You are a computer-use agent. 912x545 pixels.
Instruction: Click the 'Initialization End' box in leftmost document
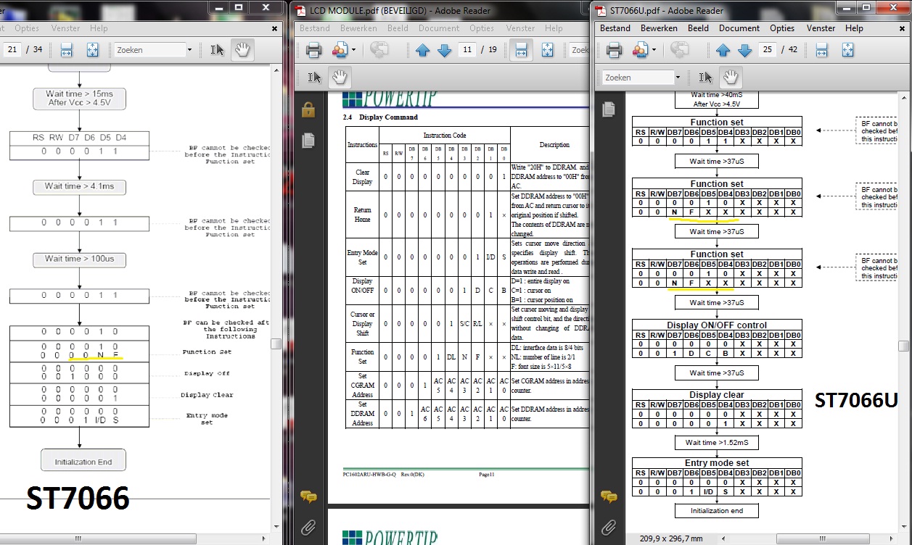point(82,461)
